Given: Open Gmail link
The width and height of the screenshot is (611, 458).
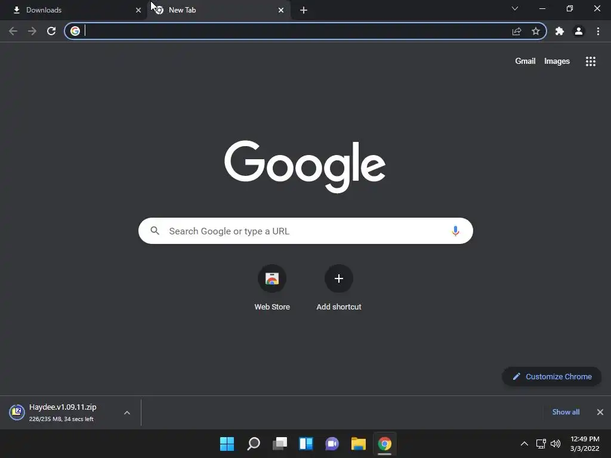Looking at the screenshot, I should tap(525, 61).
